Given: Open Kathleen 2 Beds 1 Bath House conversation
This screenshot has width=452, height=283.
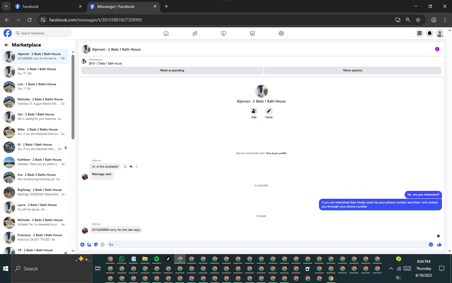Looking at the screenshot, I should tap(35, 162).
